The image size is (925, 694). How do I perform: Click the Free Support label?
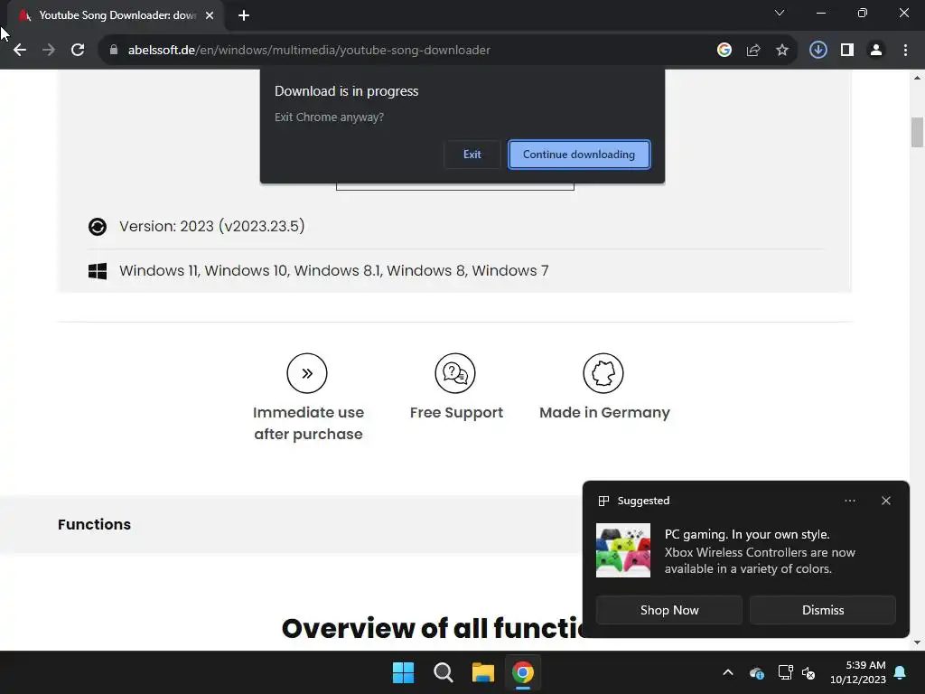point(456,412)
